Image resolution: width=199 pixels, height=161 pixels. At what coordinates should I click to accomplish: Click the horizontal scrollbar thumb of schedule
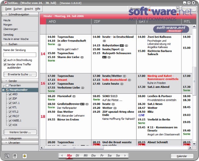pos(74,148)
